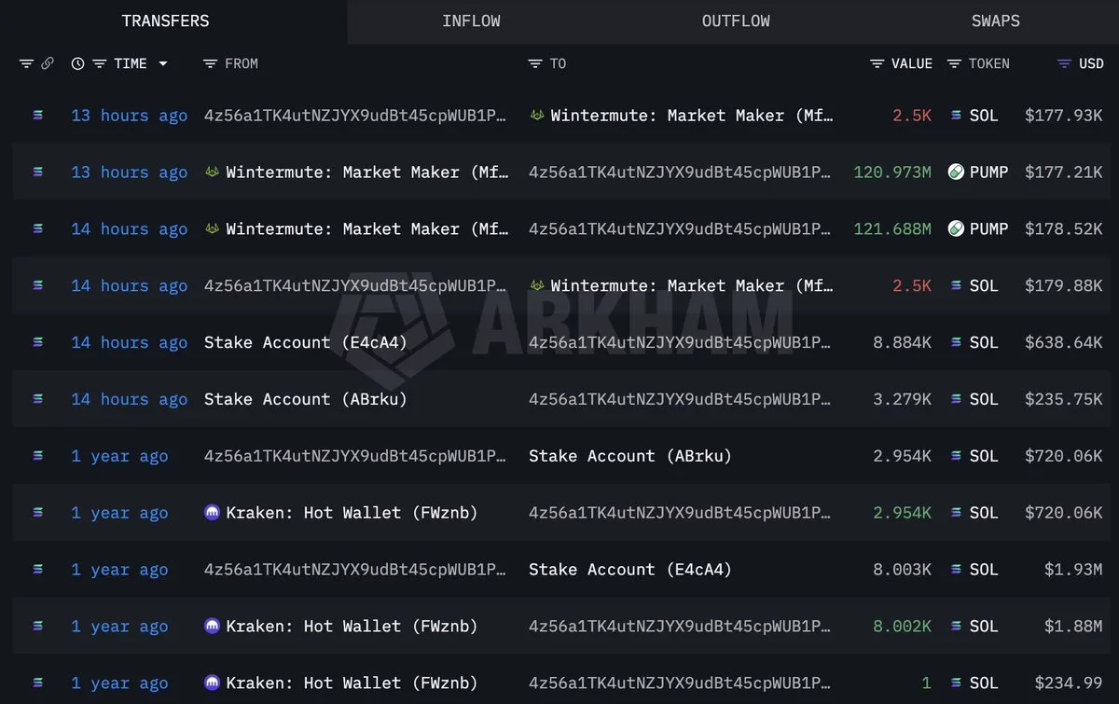Viewport: 1119px width, 704px height.
Task: Click Wintermute logo in TO column of $179.88K row
Action: point(537,286)
